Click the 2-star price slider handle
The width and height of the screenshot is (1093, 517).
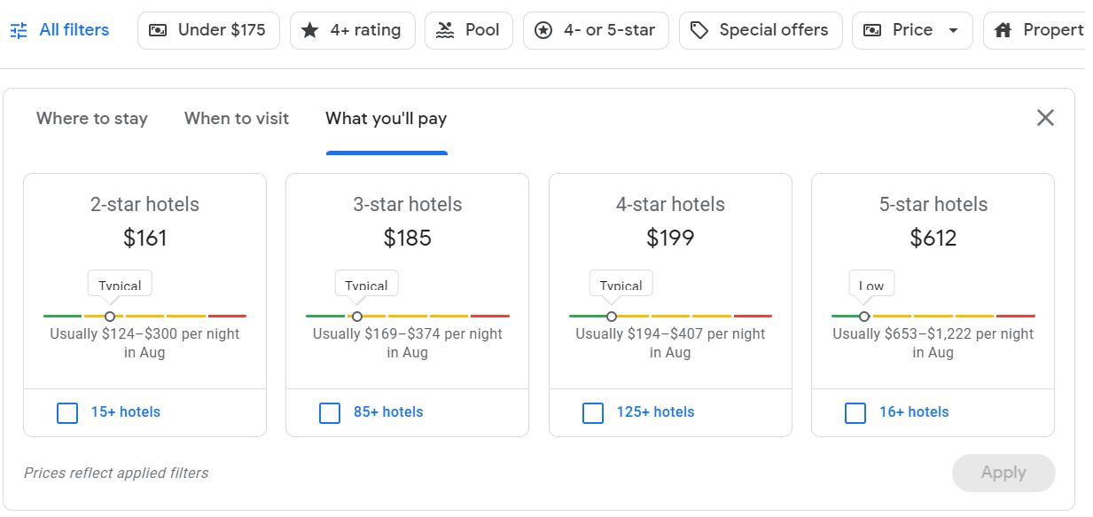(x=110, y=316)
